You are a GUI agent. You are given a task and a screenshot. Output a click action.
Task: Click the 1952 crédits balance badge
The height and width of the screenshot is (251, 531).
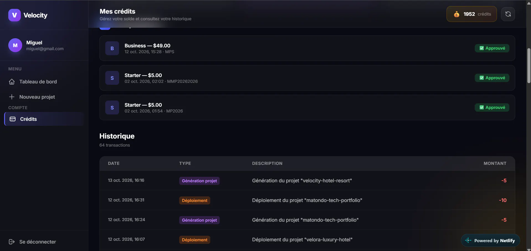471,14
